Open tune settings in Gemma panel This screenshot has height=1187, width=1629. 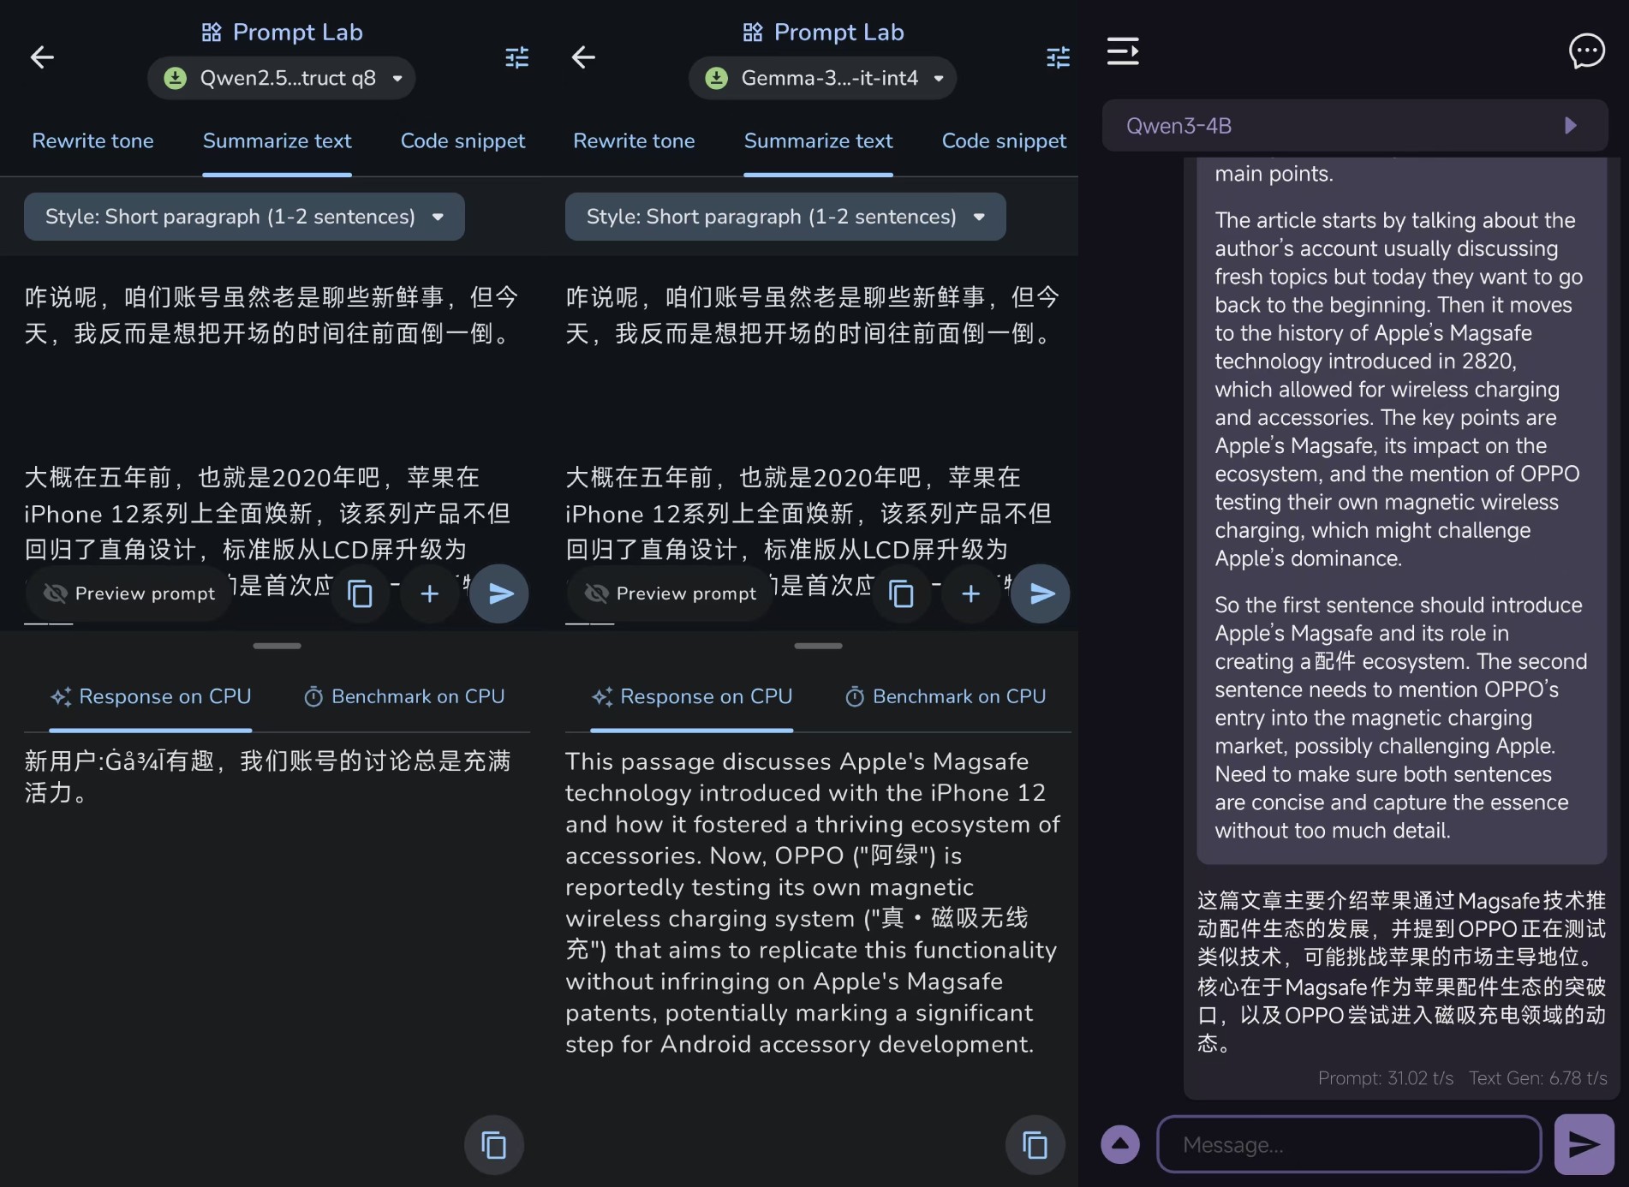click(x=1058, y=57)
